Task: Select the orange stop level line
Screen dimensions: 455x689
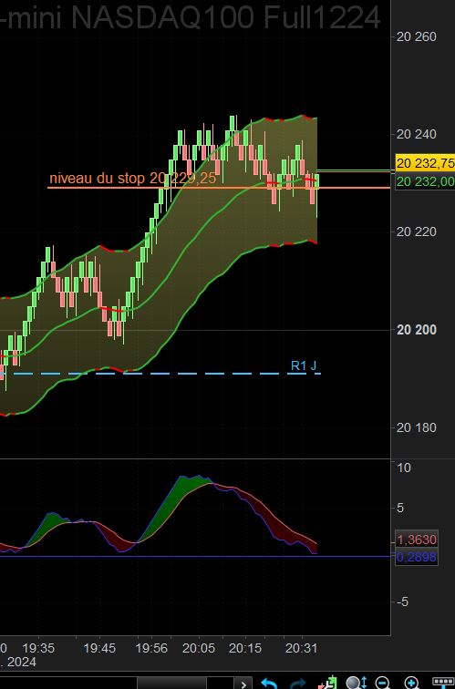Action: tap(219, 188)
